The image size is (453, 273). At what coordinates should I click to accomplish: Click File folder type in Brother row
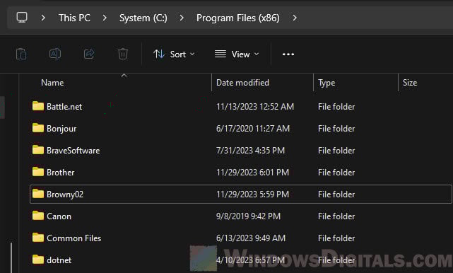(x=336, y=173)
